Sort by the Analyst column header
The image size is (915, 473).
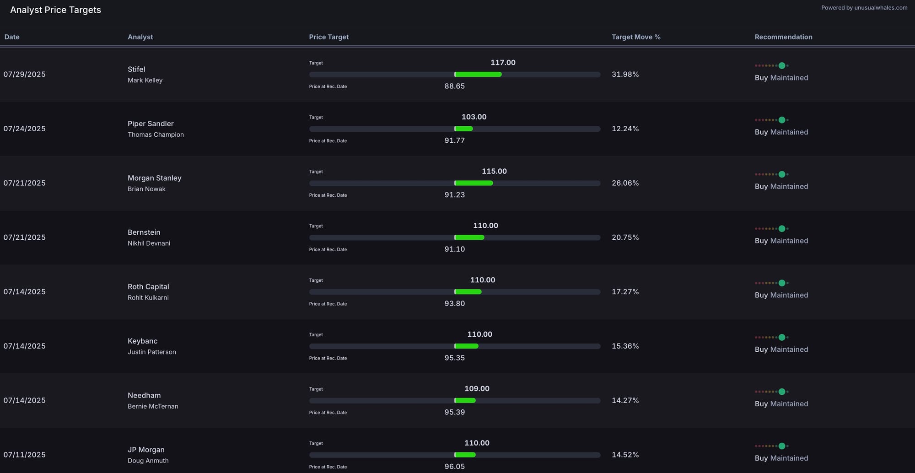click(x=140, y=37)
